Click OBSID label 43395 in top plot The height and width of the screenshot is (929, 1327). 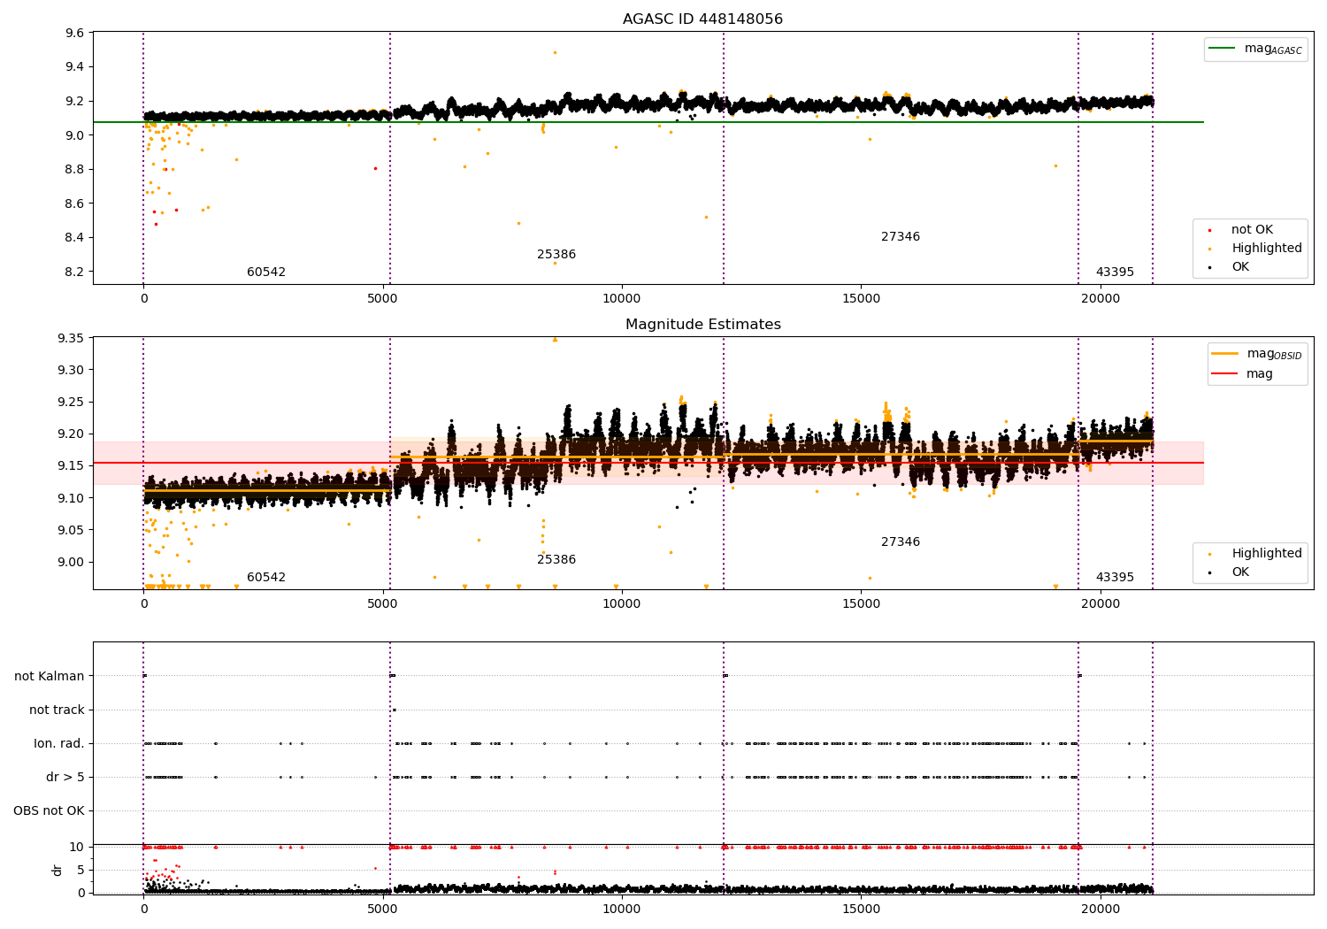[x=1115, y=273]
